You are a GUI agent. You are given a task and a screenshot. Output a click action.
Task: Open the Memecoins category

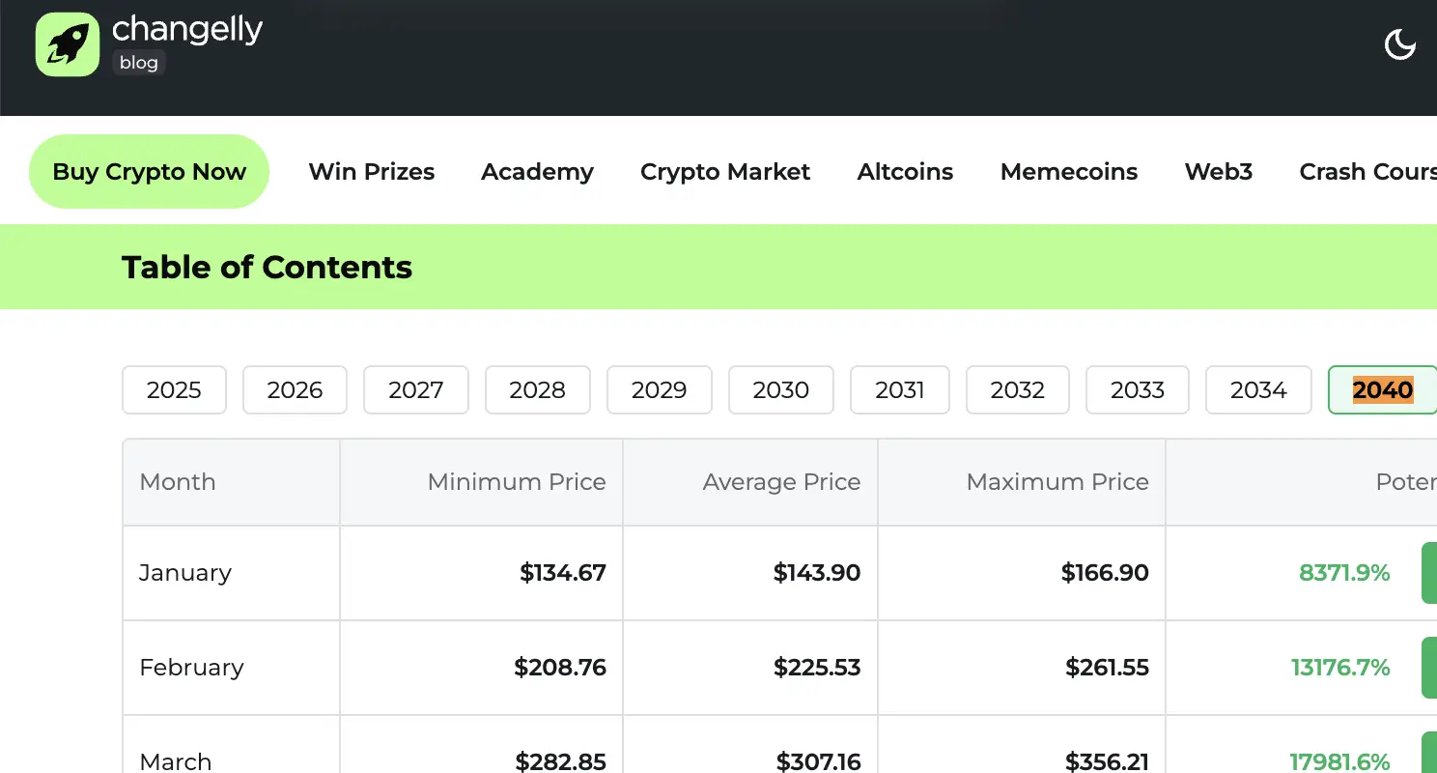(1069, 172)
